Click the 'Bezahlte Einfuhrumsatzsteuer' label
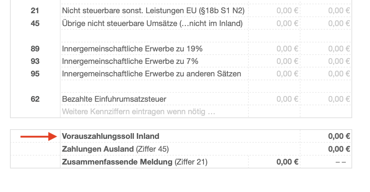Image resolution: width=370 pixels, height=192 pixels. pos(114,99)
